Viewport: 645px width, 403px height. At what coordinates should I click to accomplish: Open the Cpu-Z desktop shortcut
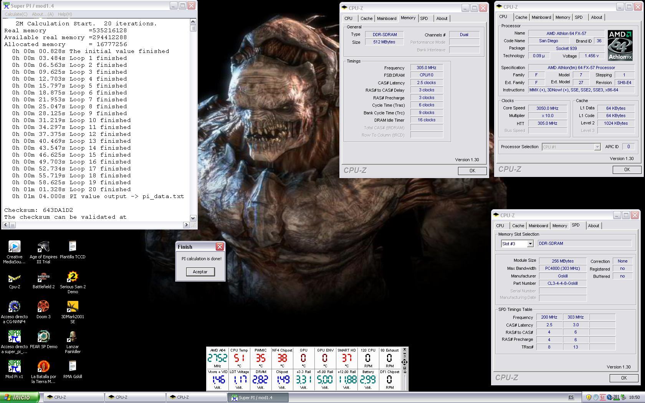tap(14, 277)
